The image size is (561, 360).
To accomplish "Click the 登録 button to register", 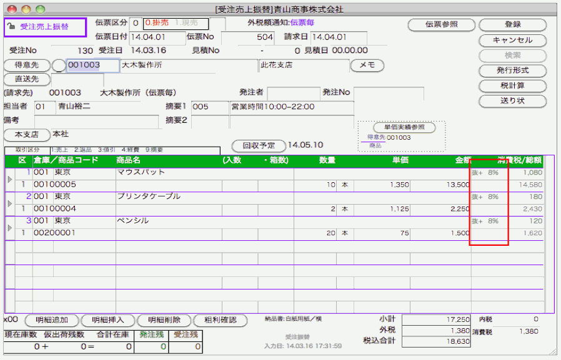I will pyautogui.click(x=512, y=24).
